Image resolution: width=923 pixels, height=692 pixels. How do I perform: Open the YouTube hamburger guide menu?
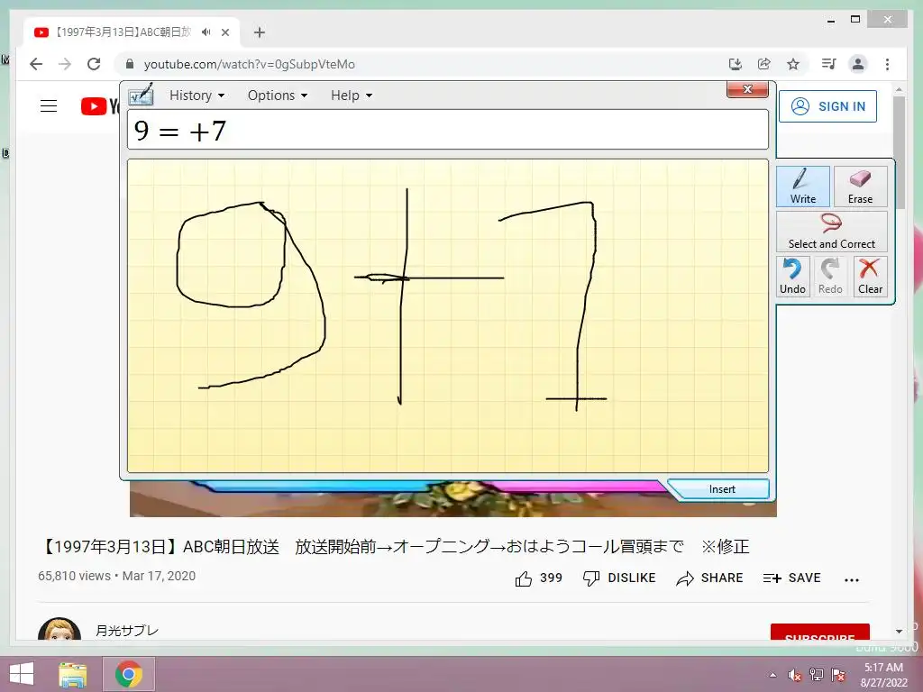coord(49,106)
